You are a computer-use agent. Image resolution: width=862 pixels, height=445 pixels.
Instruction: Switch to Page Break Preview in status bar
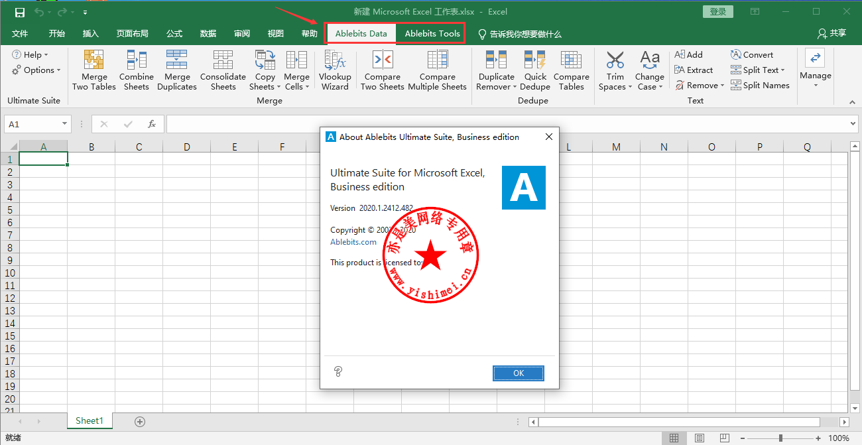click(x=725, y=438)
